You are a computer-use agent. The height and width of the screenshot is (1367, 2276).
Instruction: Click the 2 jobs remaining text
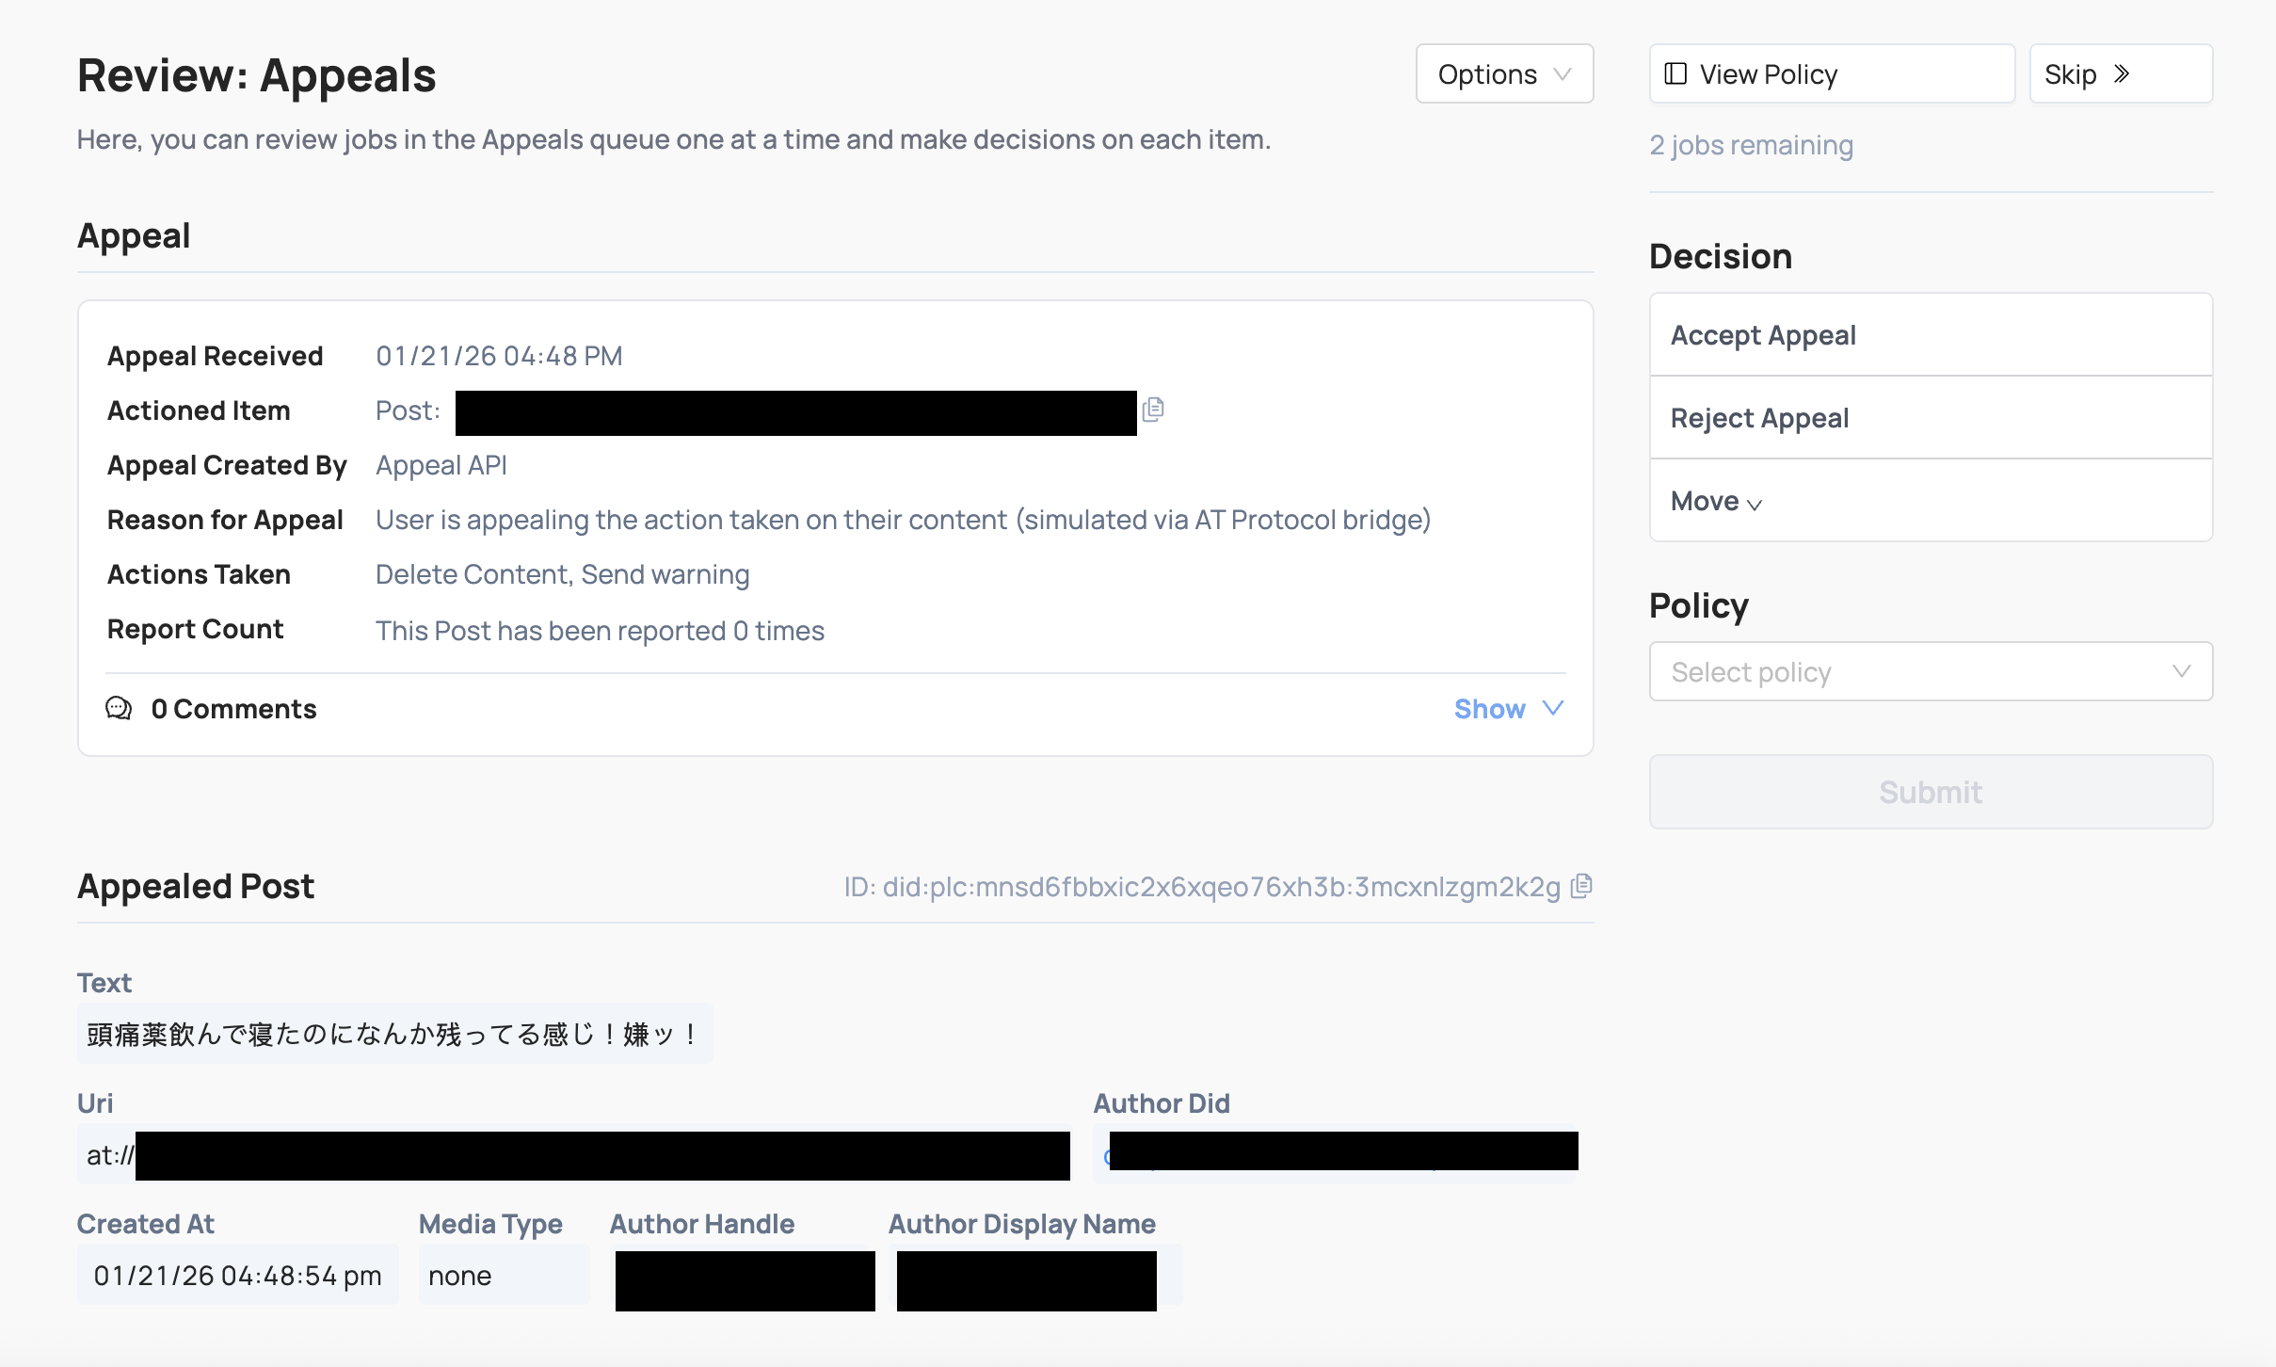click(x=1752, y=144)
